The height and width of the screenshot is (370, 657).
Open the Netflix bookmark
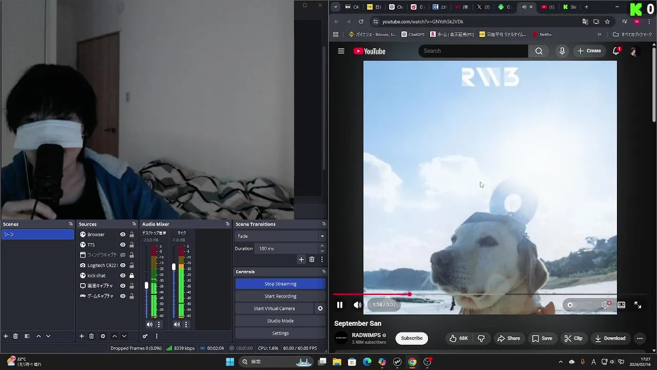(x=542, y=34)
